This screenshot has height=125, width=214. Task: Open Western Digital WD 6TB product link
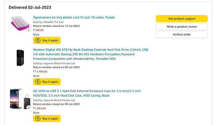[x=91, y=54]
